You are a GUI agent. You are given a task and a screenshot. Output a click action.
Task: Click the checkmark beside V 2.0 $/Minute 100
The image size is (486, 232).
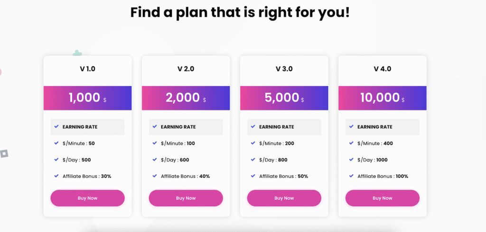155,143
